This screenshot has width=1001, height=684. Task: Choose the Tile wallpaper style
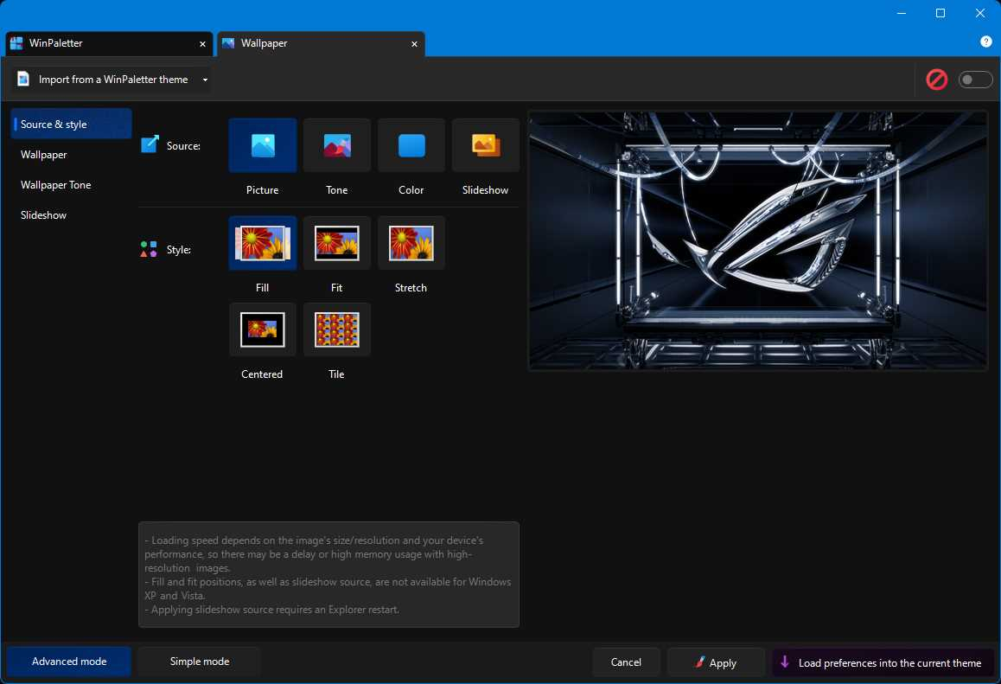pyautogui.click(x=336, y=329)
